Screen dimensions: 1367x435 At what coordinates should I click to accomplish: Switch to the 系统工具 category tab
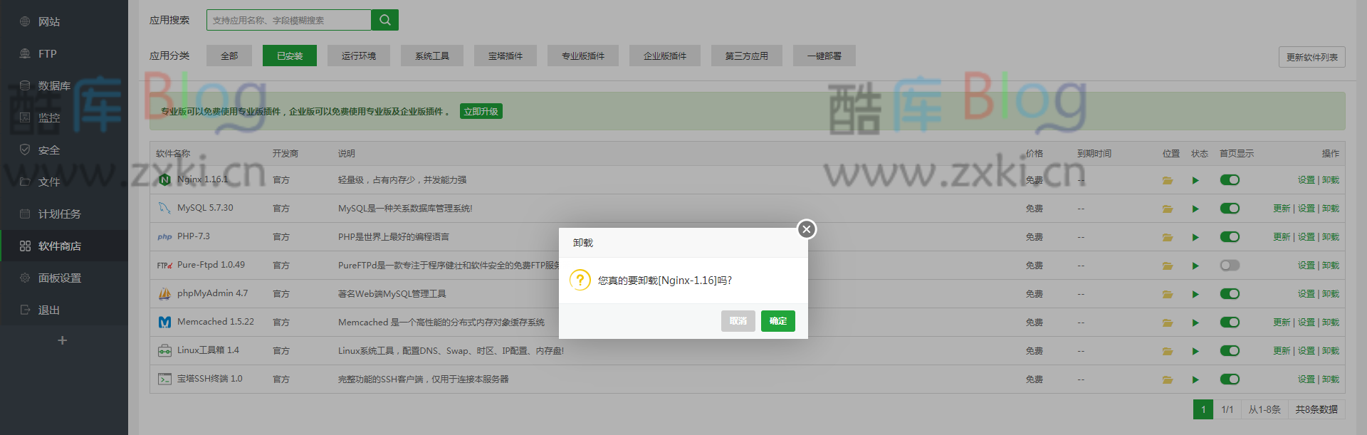click(x=432, y=56)
